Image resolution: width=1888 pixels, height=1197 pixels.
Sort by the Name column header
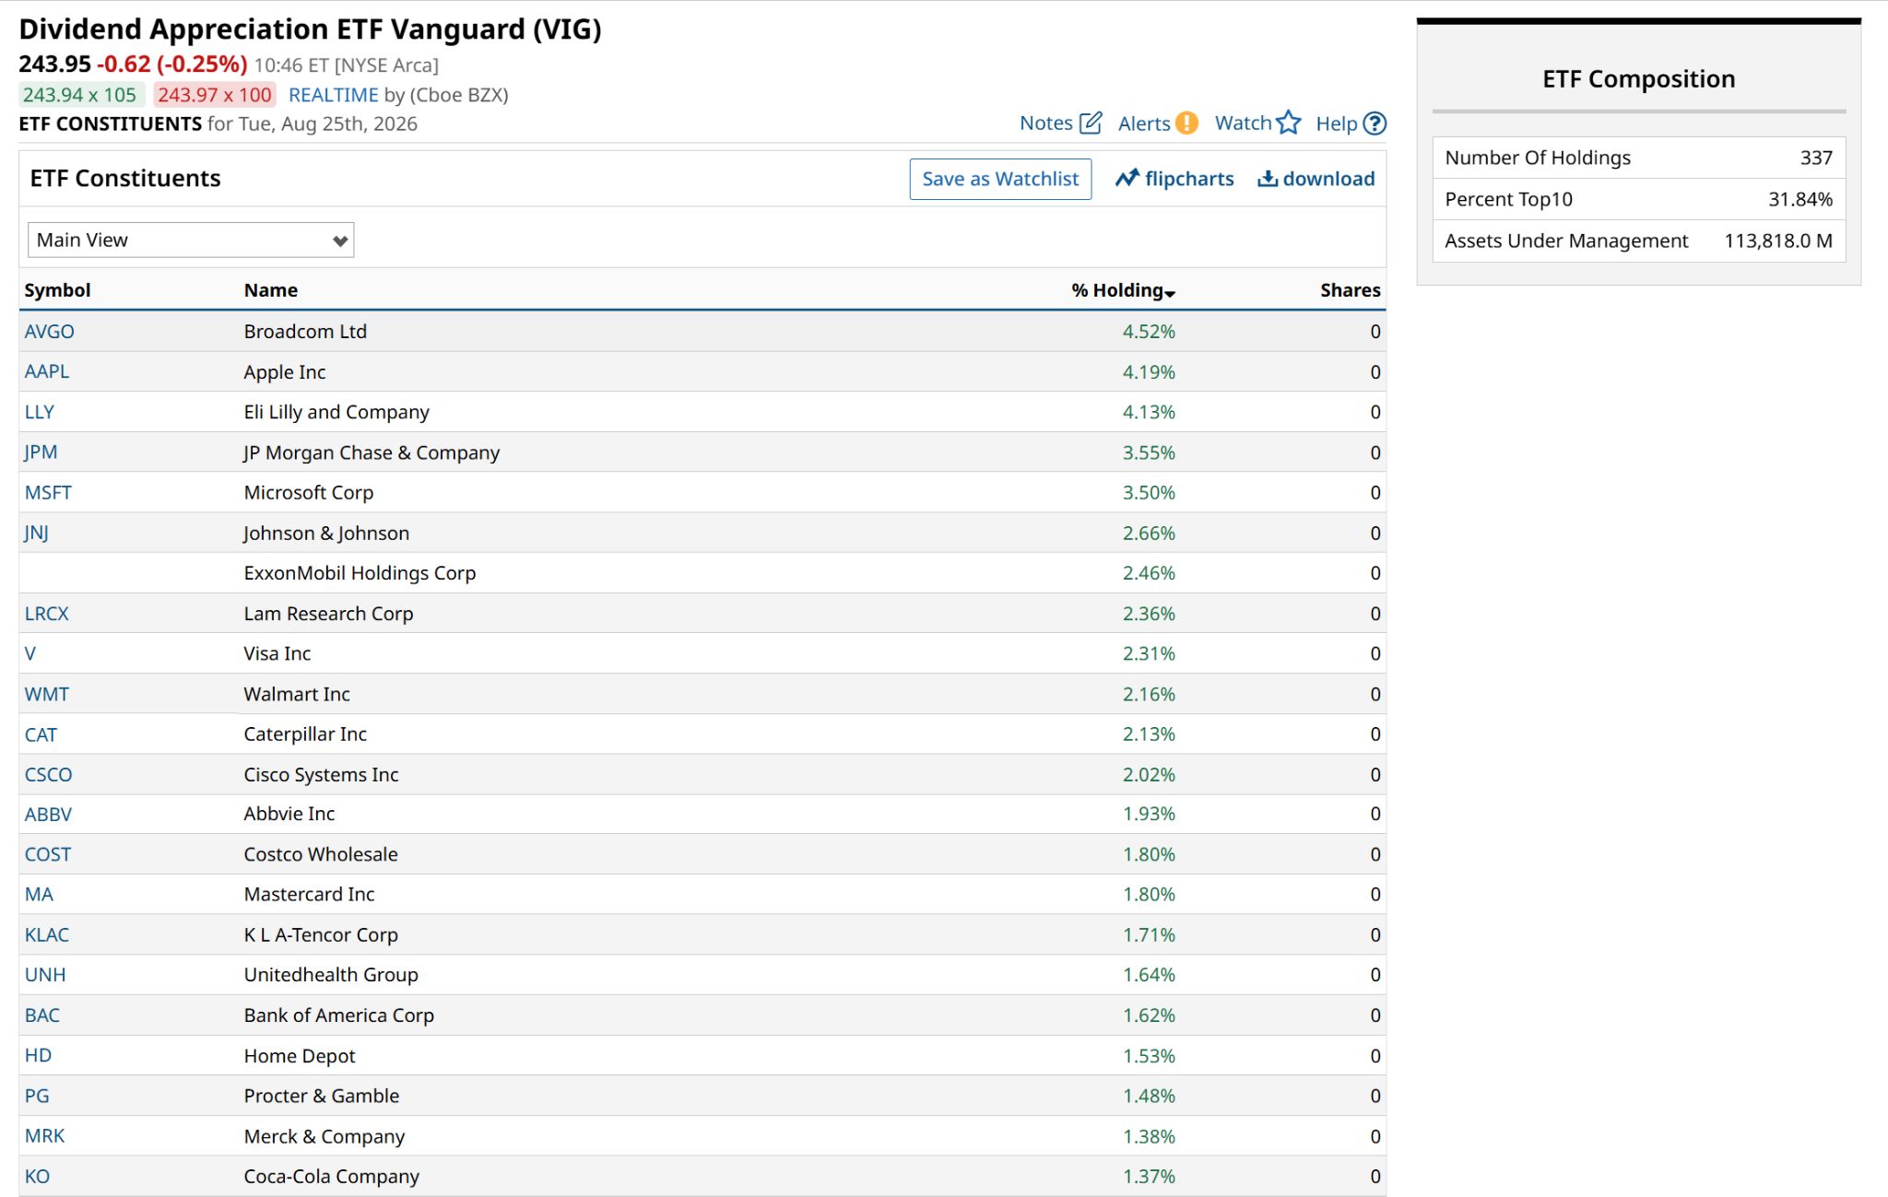tap(271, 290)
